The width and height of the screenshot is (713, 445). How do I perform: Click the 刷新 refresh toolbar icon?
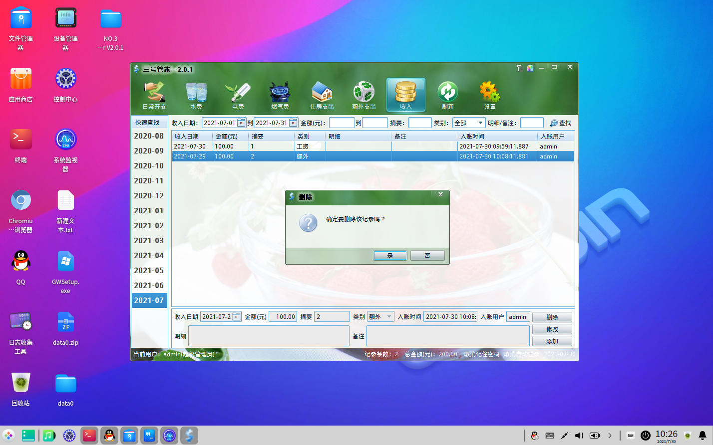448,95
